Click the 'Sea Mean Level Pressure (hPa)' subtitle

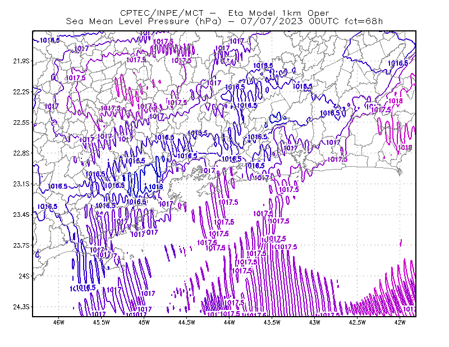click(144, 21)
